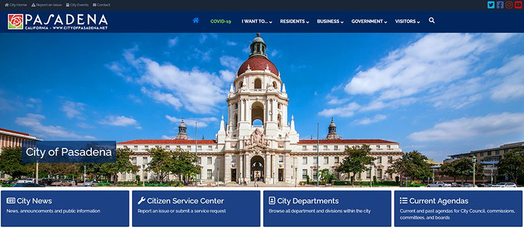Go to the blue Home icon in navigation

196,20
